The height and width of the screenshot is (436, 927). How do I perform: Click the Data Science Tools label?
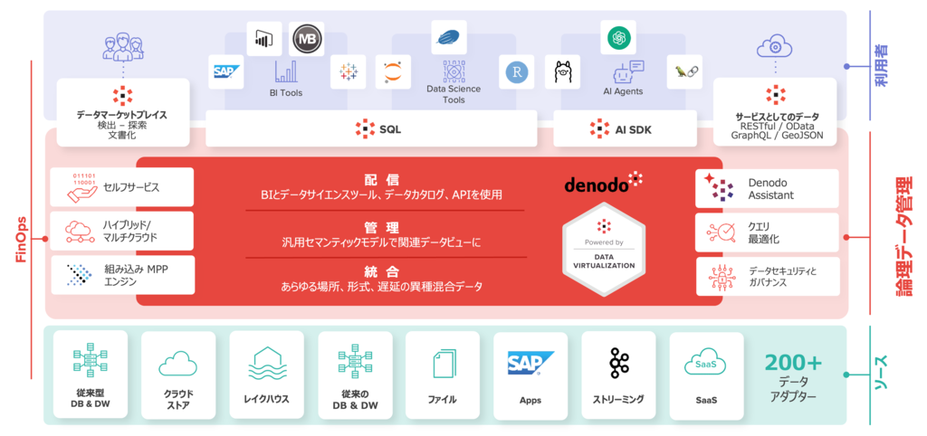[454, 94]
